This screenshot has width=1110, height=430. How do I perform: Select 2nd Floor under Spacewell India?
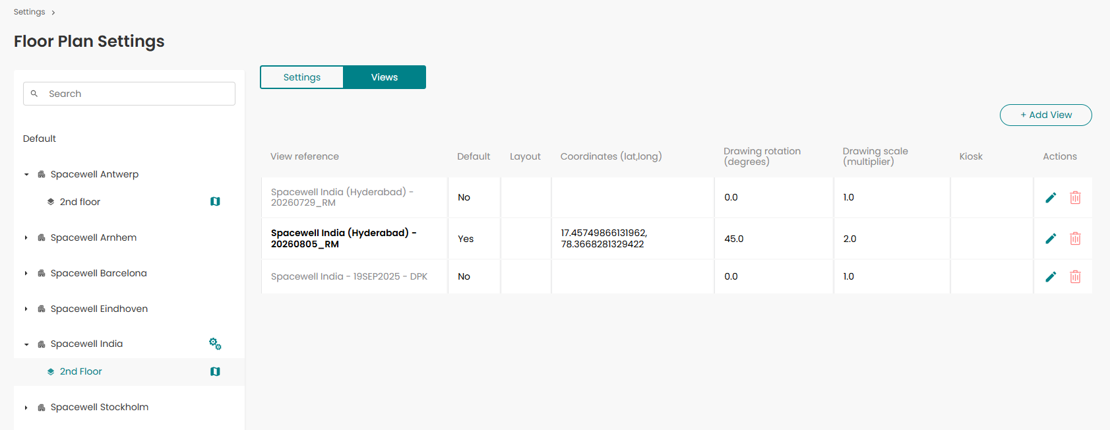click(x=81, y=372)
